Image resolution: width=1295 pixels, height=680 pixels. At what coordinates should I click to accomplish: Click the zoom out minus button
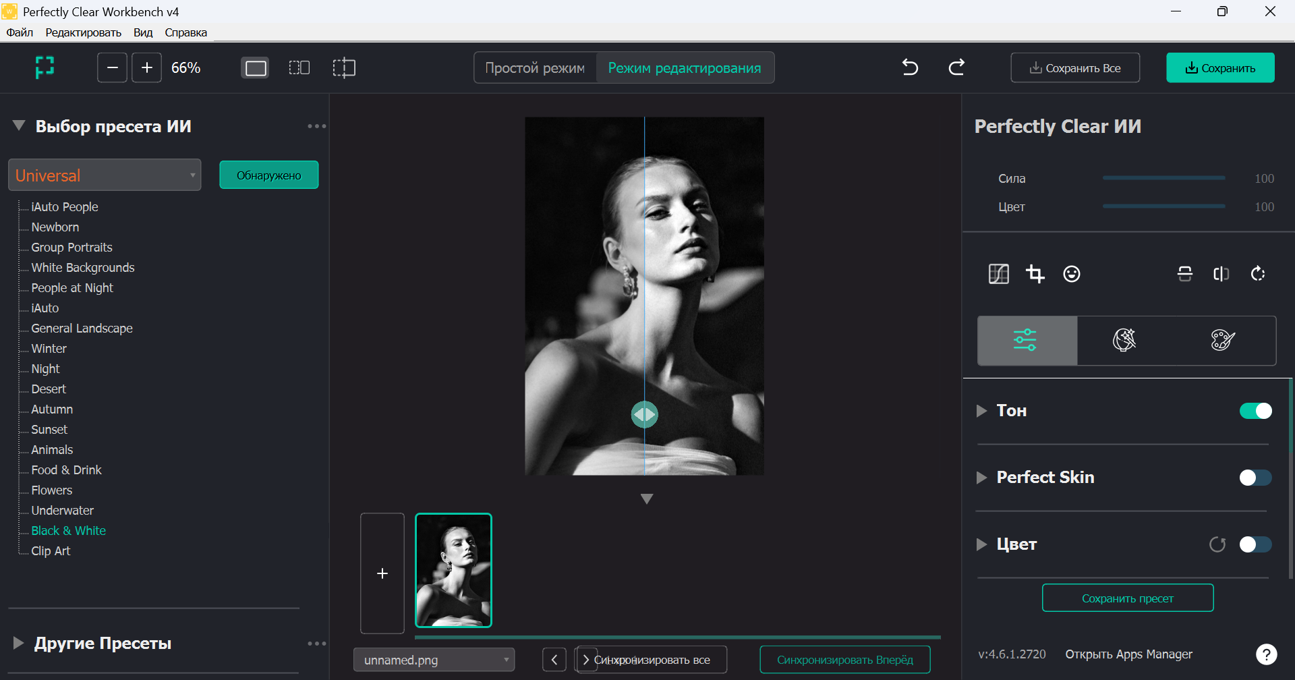click(112, 67)
